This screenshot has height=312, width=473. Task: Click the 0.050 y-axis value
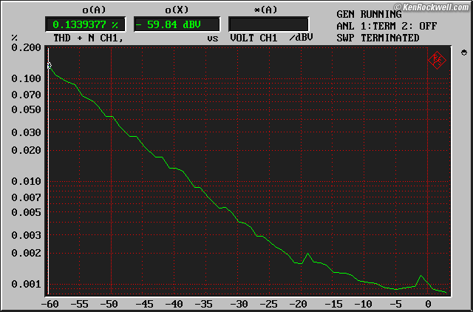(26, 109)
